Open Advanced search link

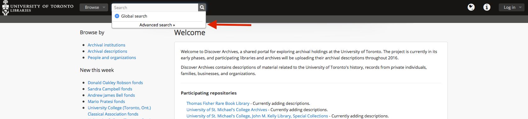(157, 25)
